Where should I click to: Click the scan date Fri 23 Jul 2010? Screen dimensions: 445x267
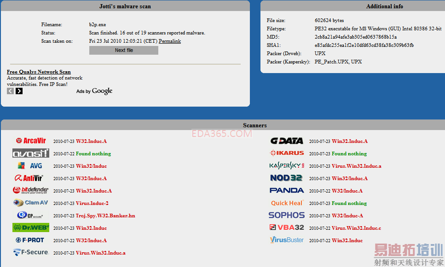coord(105,41)
